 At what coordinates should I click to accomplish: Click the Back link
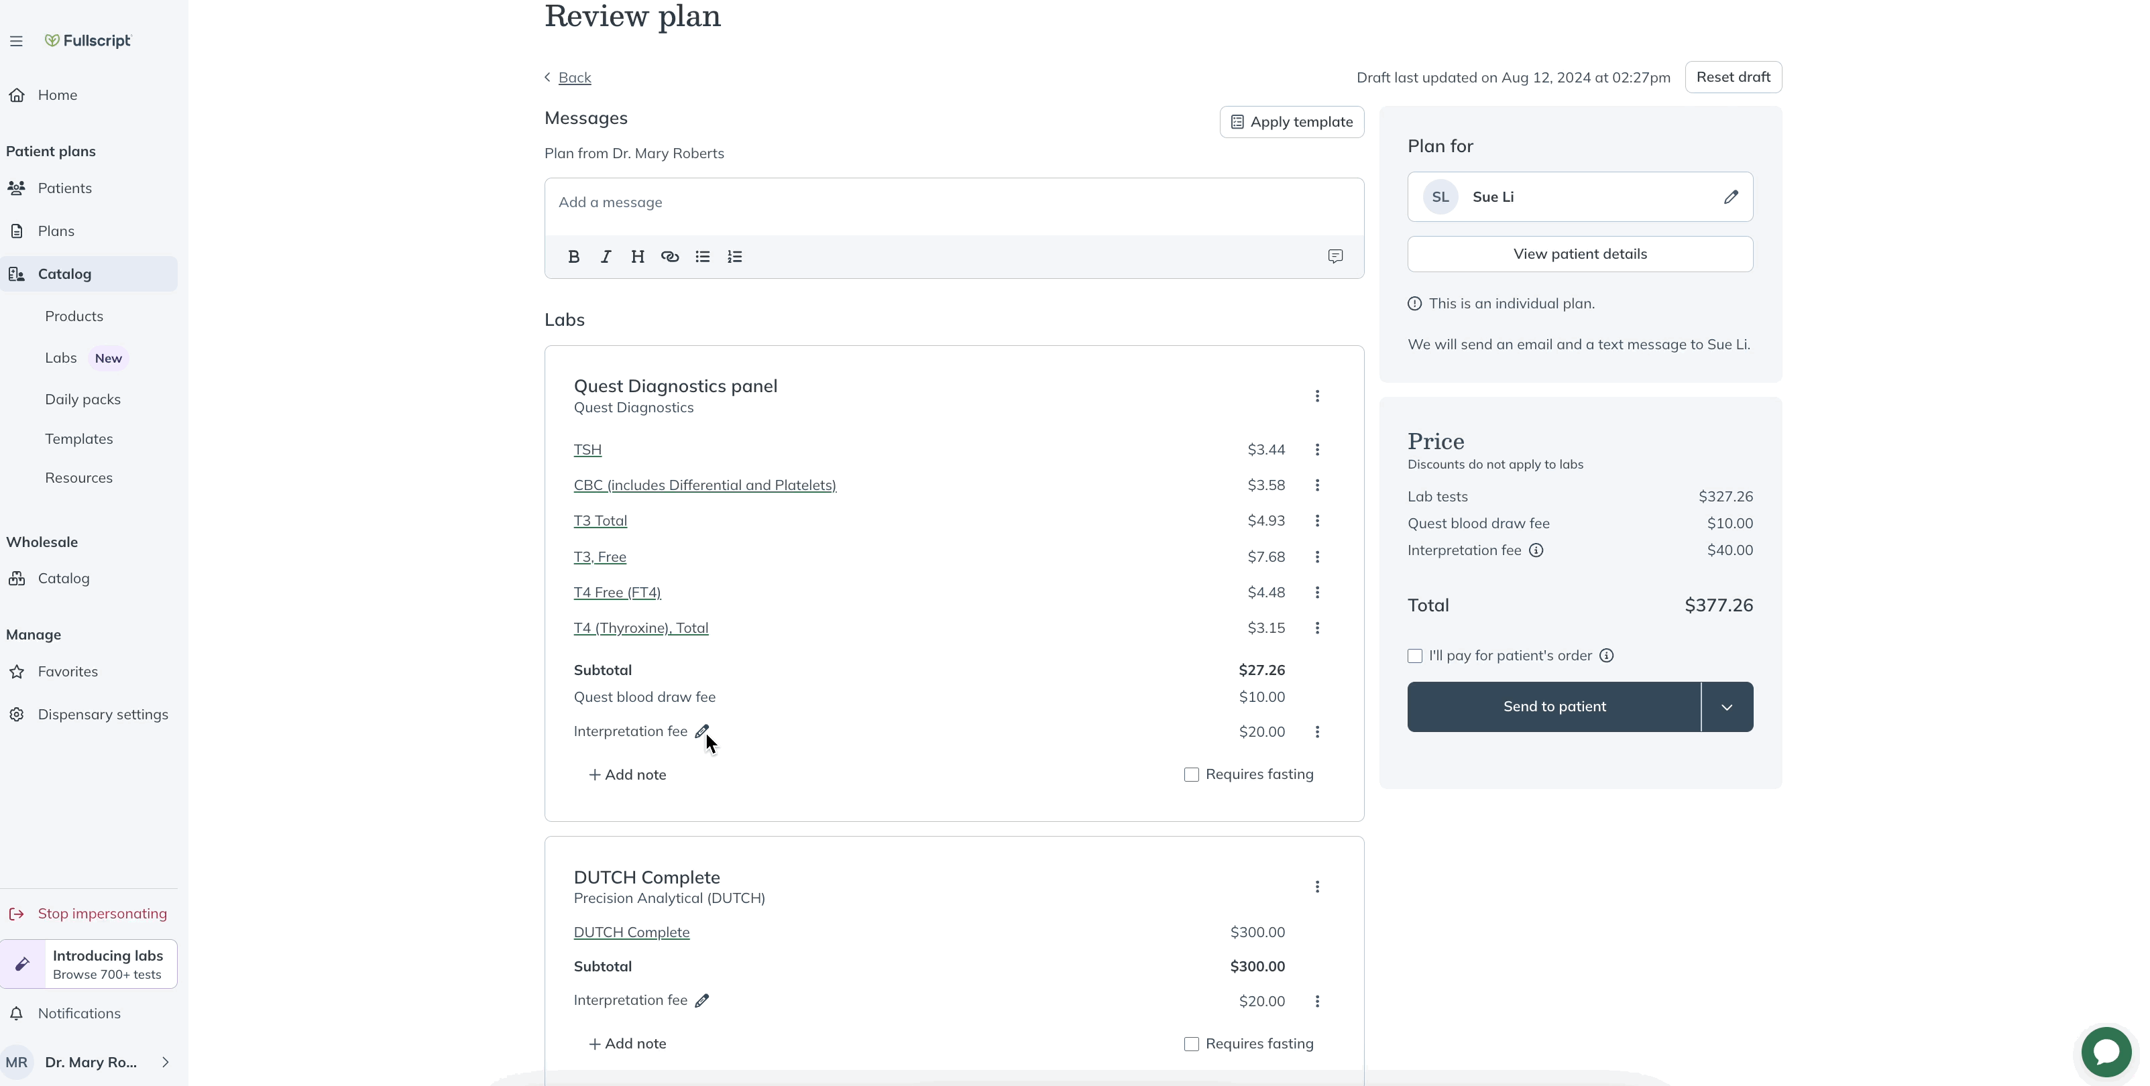coord(574,78)
